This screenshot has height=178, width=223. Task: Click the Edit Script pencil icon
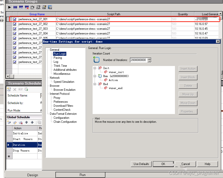[44, 7]
